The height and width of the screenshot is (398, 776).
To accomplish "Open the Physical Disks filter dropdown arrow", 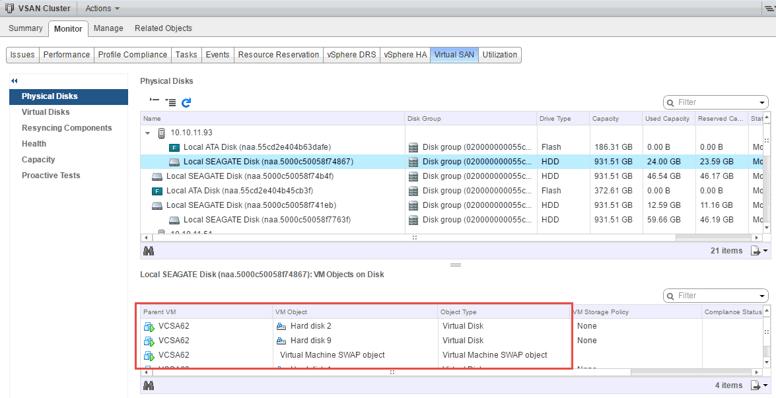I will 762,103.
